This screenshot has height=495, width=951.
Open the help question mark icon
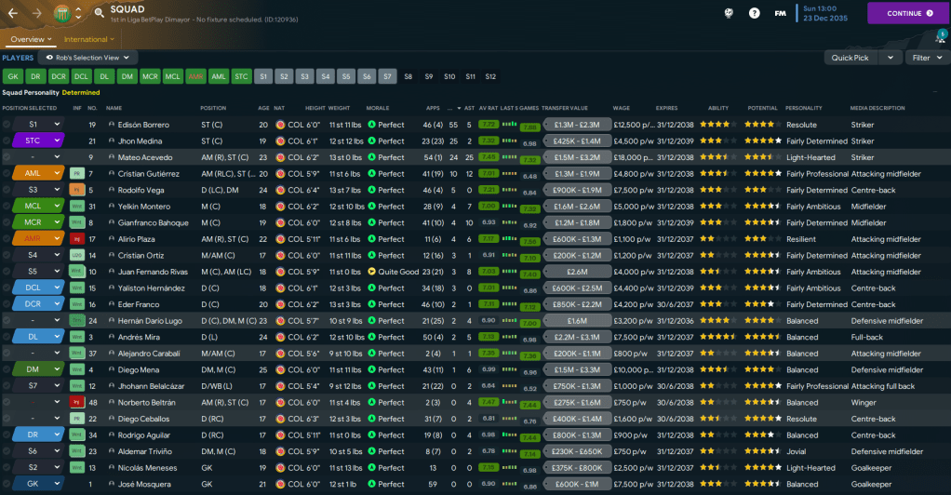754,13
